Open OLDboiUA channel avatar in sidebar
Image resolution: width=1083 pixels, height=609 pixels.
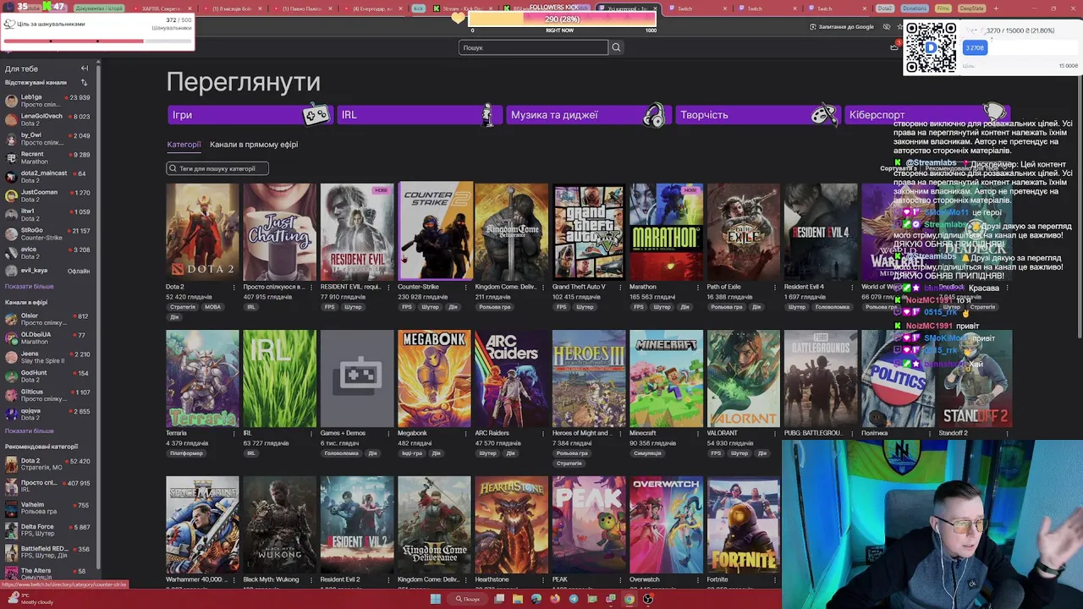tap(11, 338)
